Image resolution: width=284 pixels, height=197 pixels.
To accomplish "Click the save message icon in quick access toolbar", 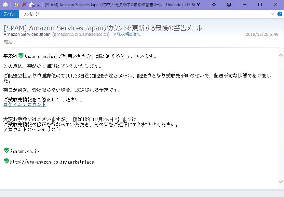I will pos(17,4).
